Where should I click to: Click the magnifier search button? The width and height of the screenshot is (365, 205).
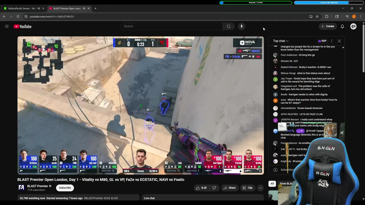[228, 26]
